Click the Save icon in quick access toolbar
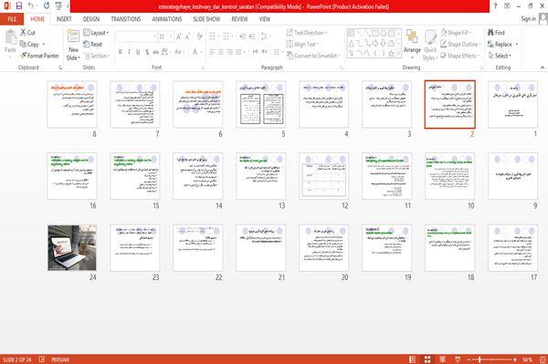 click(19, 5)
